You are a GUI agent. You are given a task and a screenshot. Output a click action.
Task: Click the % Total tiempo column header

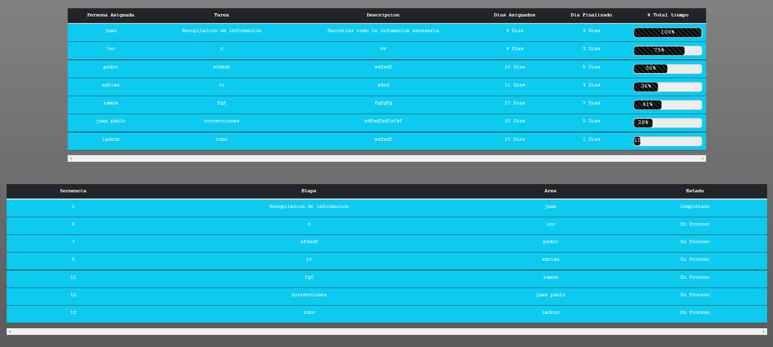(668, 15)
